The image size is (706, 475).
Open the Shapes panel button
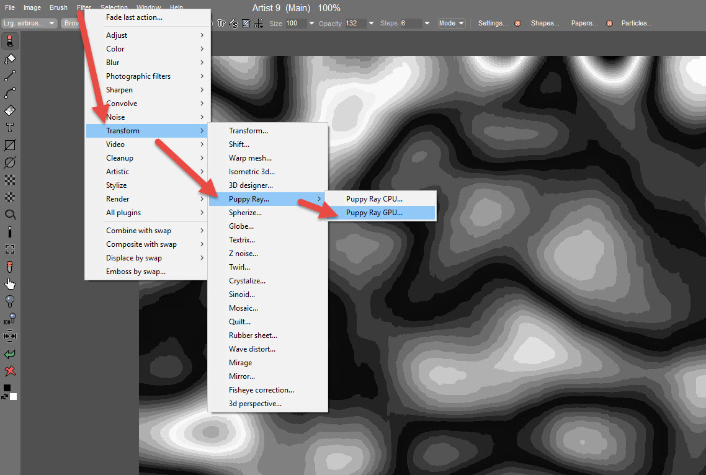[544, 23]
